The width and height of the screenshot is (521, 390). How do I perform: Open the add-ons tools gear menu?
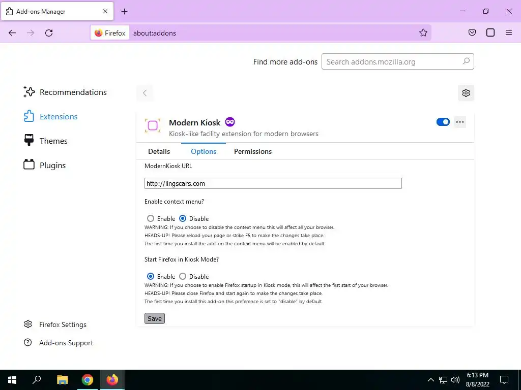click(466, 93)
